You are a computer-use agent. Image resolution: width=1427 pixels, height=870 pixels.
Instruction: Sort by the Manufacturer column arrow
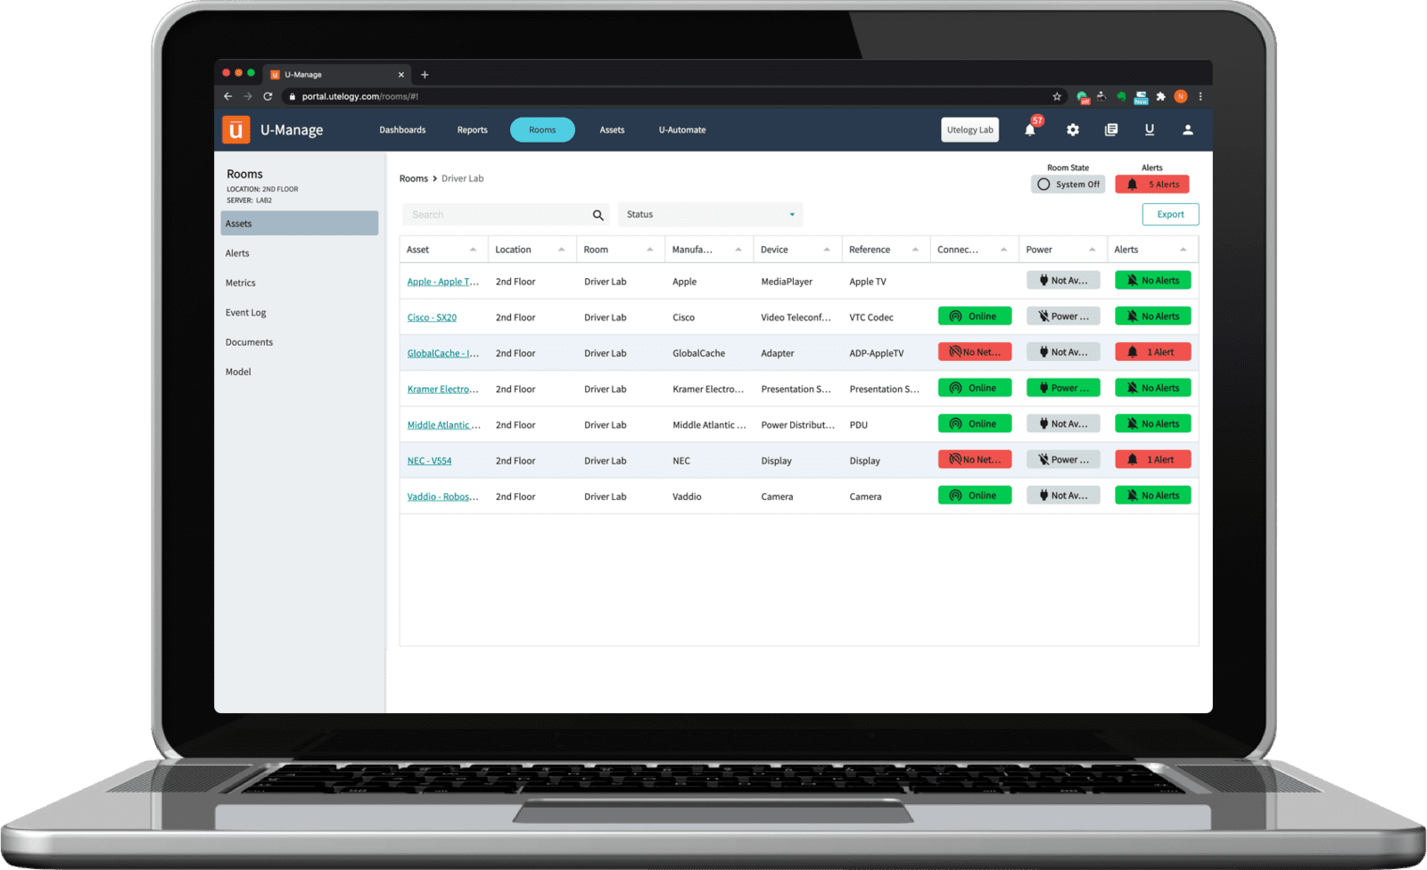tap(738, 250)
